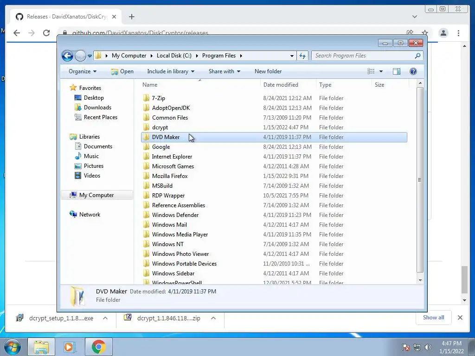The image size is (475, 356).
Task: Open Documents library
Action: click(x=98, y=146)
